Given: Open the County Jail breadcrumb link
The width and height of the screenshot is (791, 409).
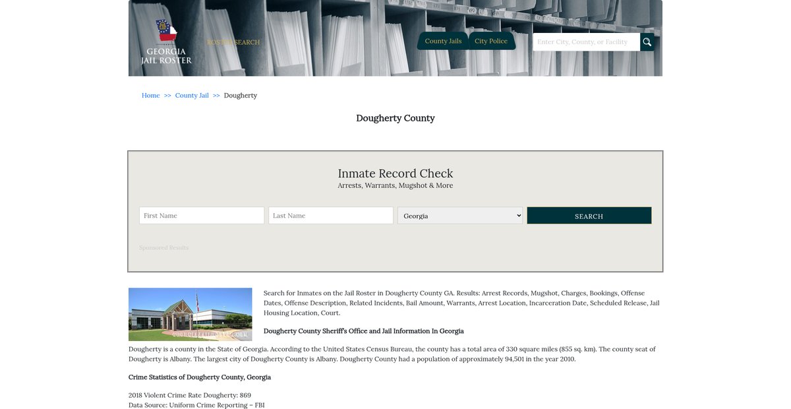Looking at the screenshot, I should point(192,96).
